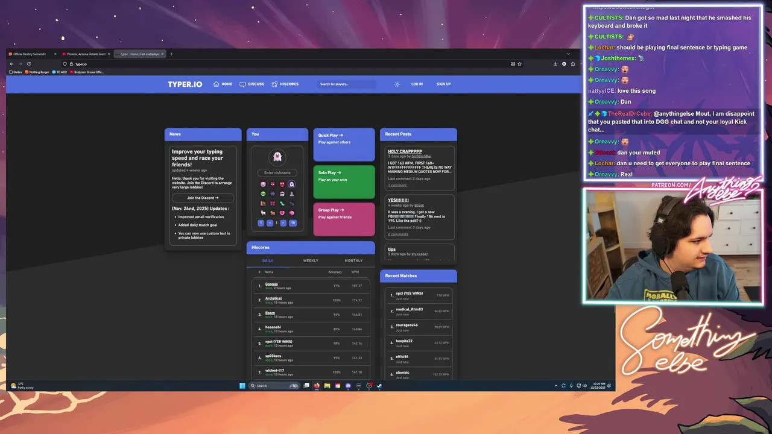
Task: Click Sign Up in navbar
Action: click(444, 84)
